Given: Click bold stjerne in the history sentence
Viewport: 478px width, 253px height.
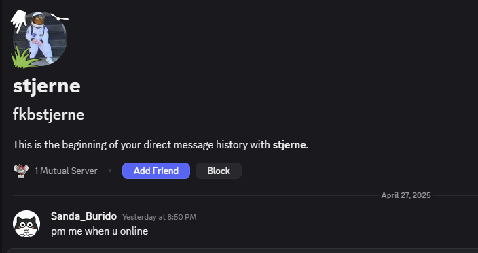Looking at the screenshot, I should tap(289, 145).
